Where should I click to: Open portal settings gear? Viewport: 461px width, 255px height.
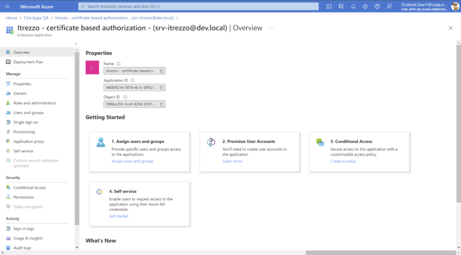point(365,6)
